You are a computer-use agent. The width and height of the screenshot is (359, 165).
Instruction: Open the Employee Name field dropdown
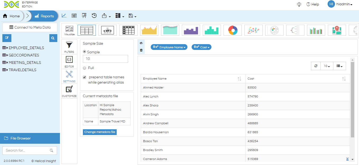169,47
